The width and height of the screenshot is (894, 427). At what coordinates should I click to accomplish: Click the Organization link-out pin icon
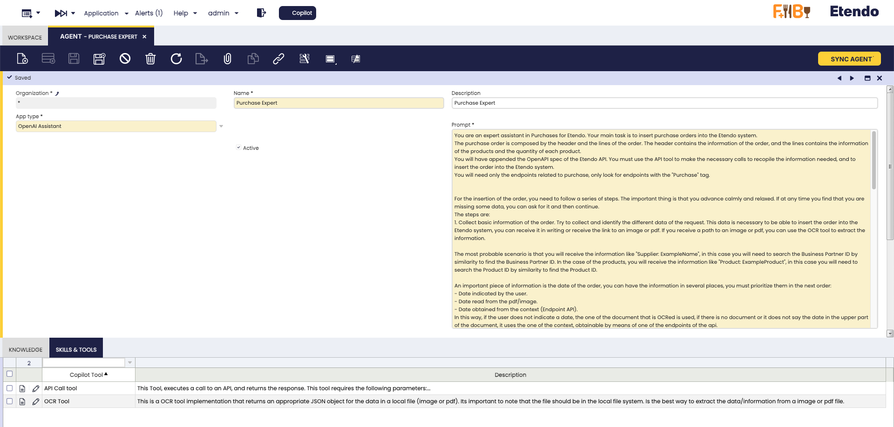[57, 93]
